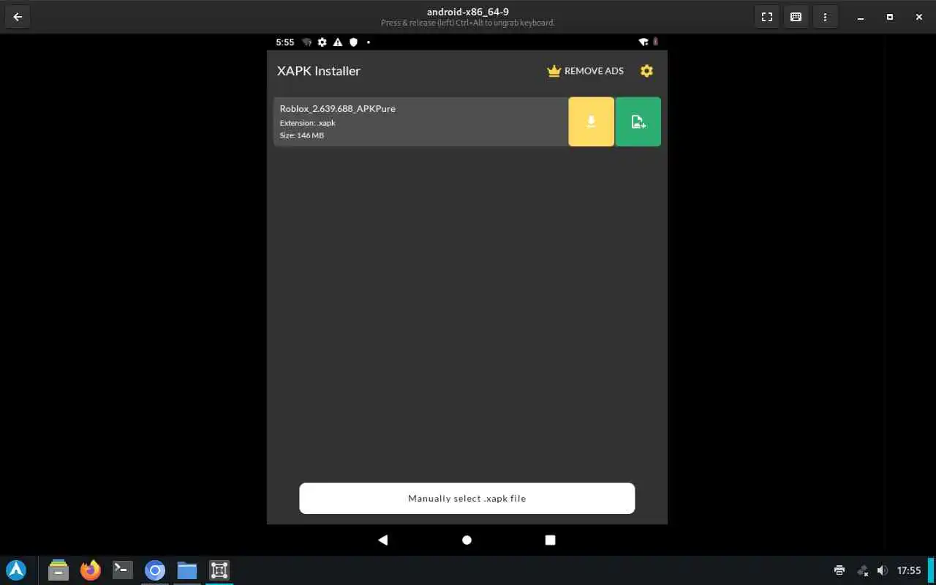The height and width of the screenshot is (585, 936).
Task: Click viewer window back arrow button
Action: 18,17
